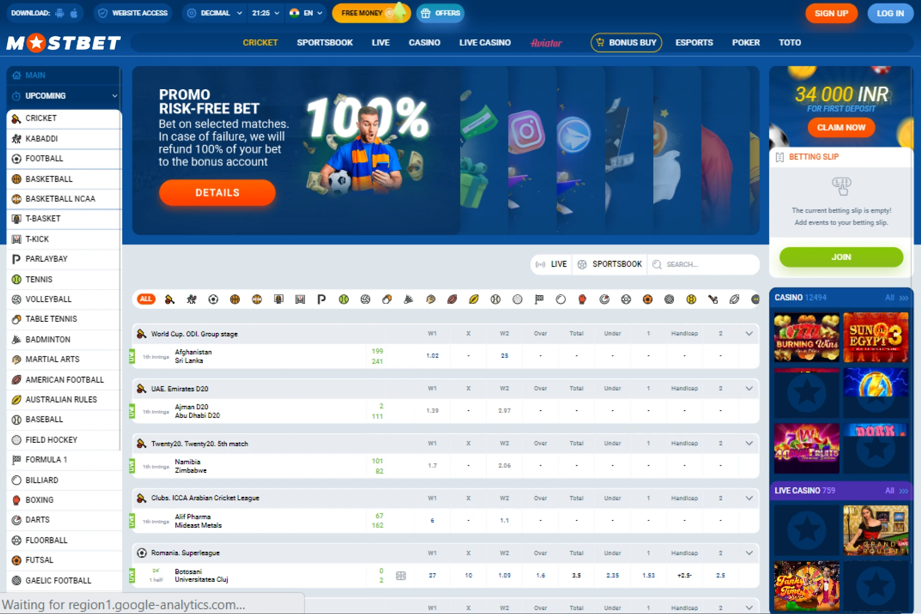921x614 pixels.
Task: Click the Boxing sport icon in sidebar
Action: [x=16, y=499]
